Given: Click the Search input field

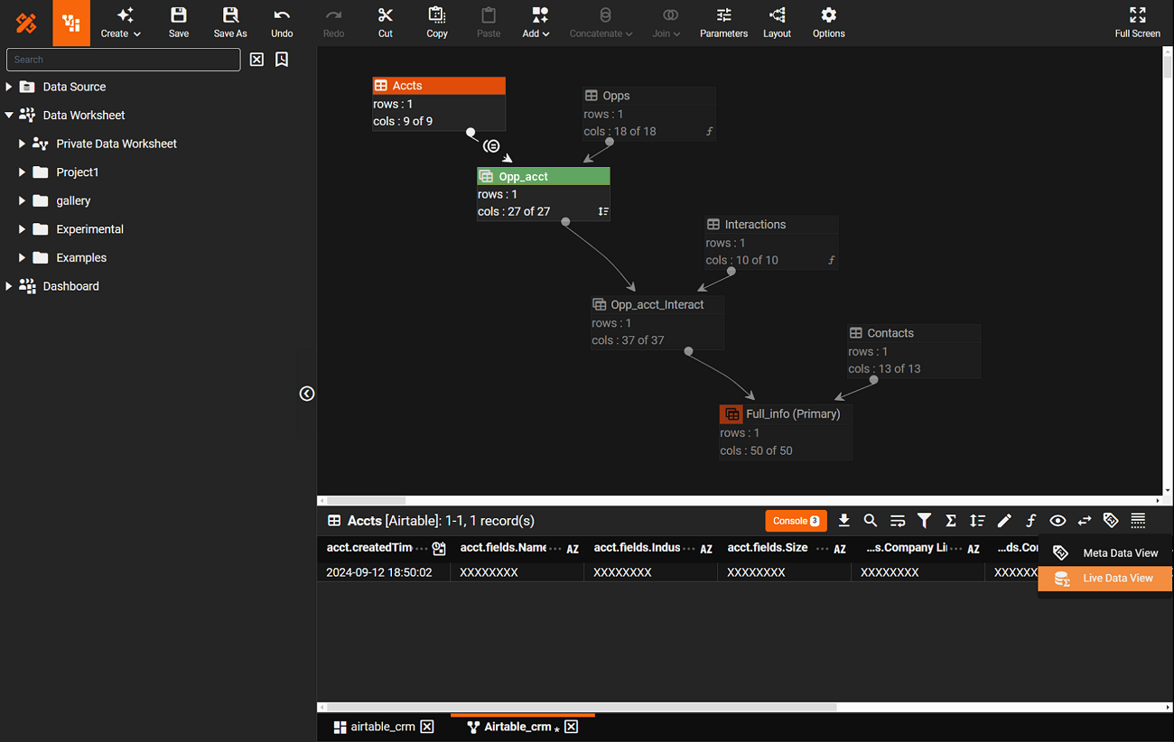Looking at the screenshot, I should tap(124, 60).
